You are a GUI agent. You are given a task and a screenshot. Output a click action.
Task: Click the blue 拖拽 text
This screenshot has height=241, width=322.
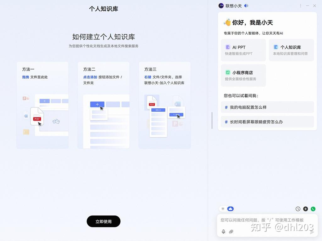(25, 77)
